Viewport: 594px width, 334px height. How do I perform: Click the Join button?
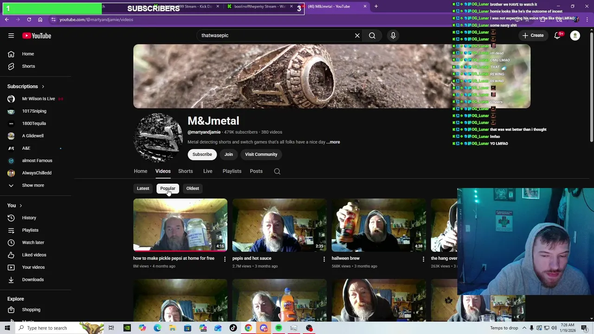(229, 154)
